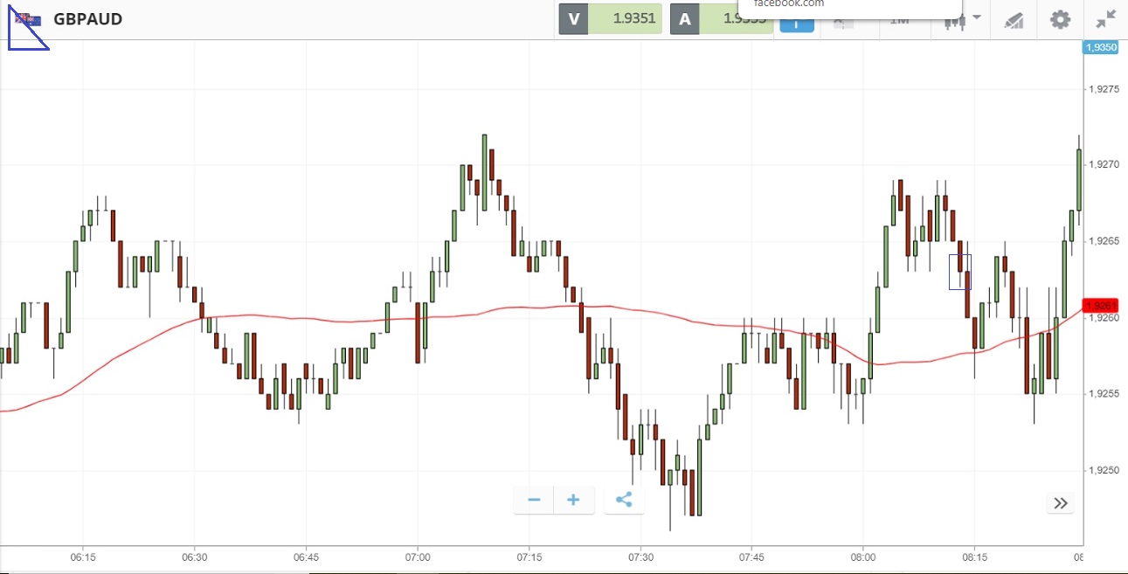
Task: Collapse the chart with shrink arrows icon
Action: (1105, 19)
